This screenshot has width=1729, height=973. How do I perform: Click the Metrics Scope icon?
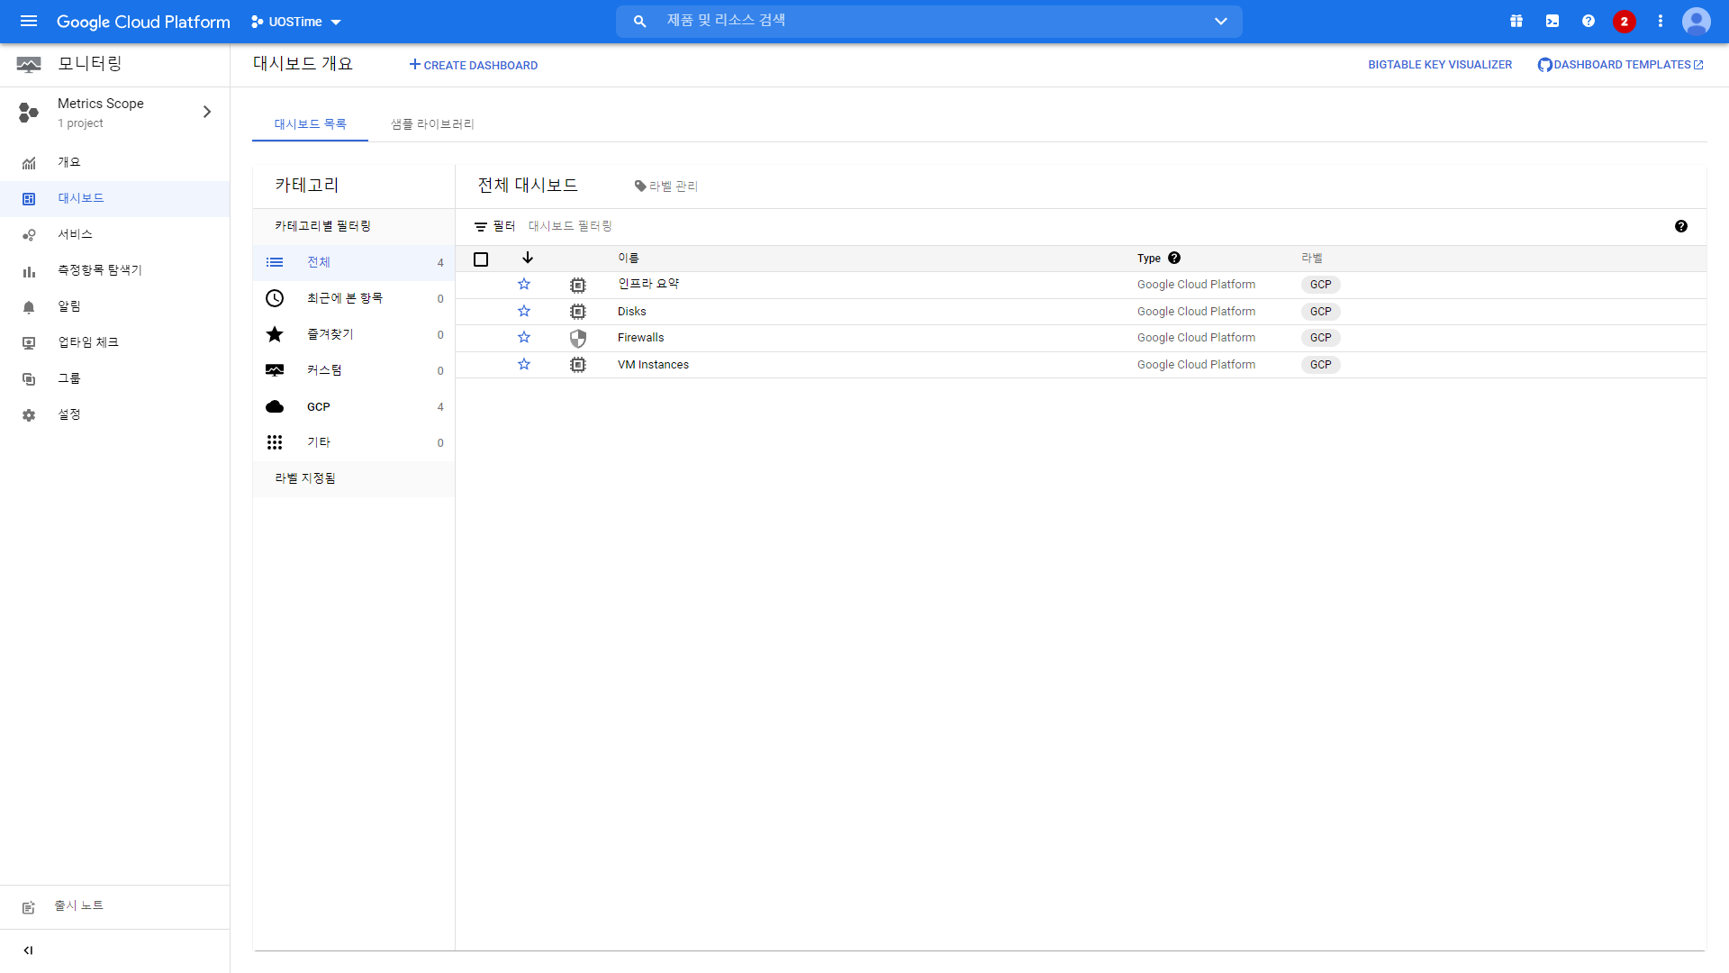click(29, 112)
